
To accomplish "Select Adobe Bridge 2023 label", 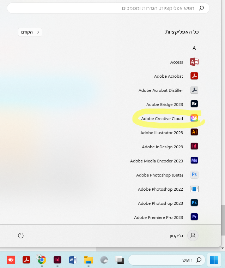I will [165, 105].
